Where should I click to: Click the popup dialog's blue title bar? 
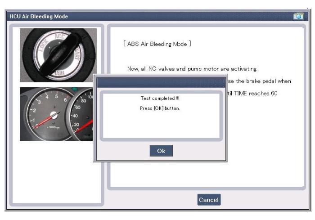pyautogui.click(x=160, y=83)
